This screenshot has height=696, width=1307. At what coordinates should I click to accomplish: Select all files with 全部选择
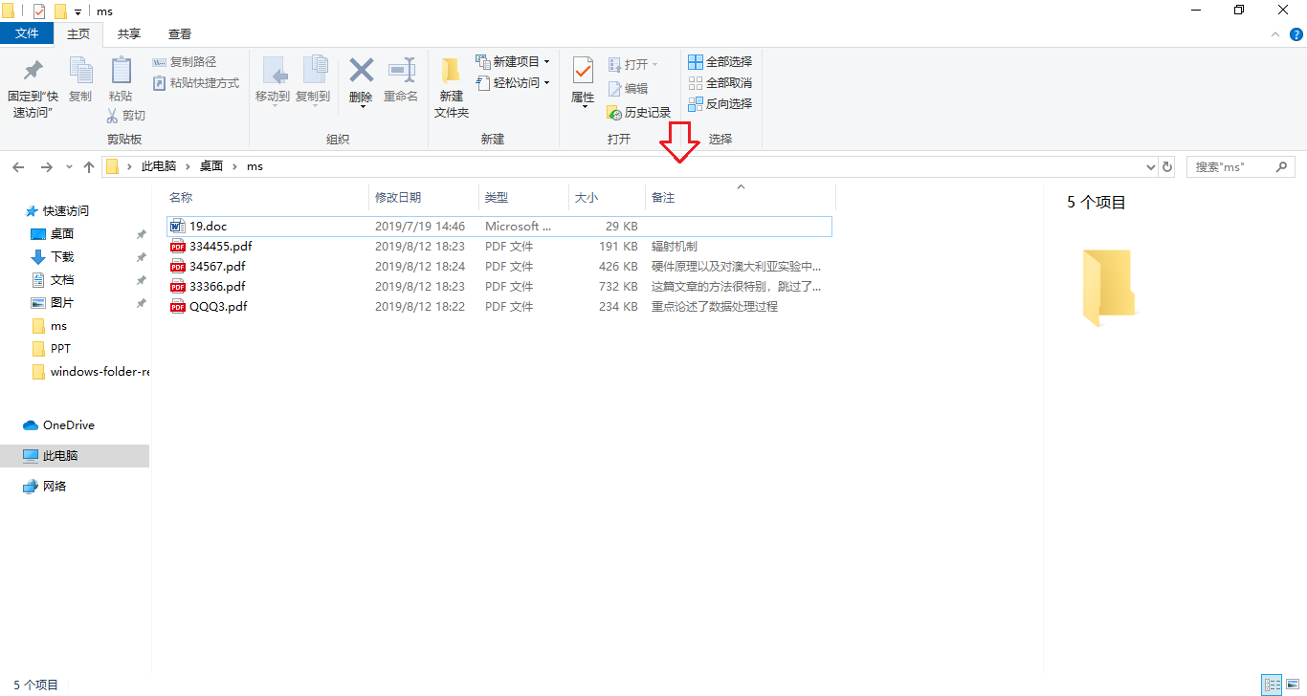click(x=719, y=61)
